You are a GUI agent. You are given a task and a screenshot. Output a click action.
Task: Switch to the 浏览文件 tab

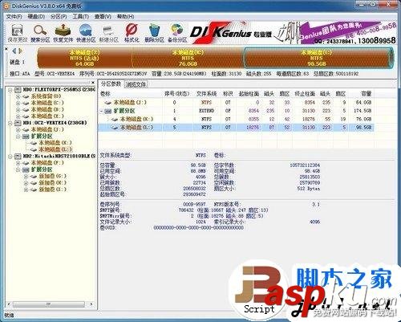pyautogui.click(x=136, y=84)
